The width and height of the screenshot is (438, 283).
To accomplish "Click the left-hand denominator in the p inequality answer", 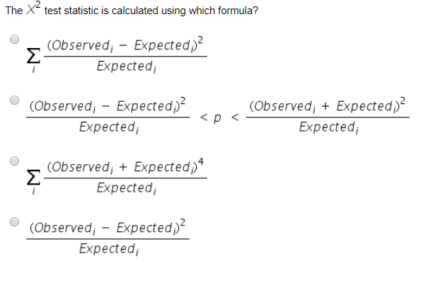I will coord(108,127).
